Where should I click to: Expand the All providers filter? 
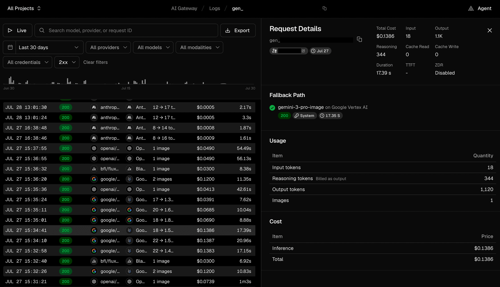(108, 47)
